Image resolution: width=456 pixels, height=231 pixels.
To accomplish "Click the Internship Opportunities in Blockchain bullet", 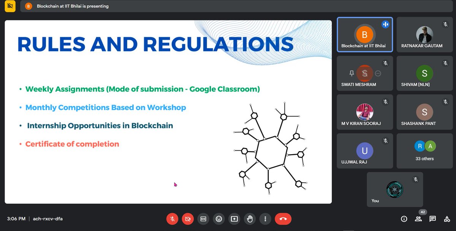I will point(100,125).
